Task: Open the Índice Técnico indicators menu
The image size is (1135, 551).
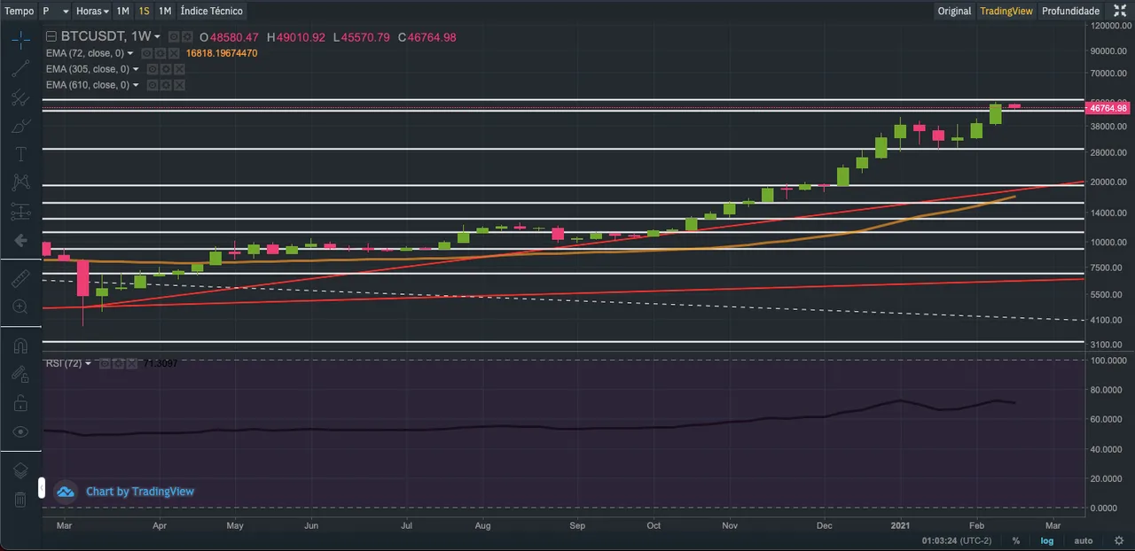Action: 210,11
